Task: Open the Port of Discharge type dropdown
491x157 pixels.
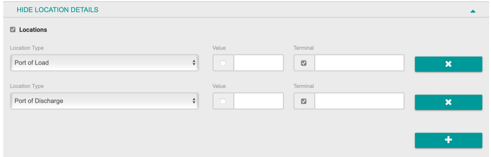Action: 104,101
